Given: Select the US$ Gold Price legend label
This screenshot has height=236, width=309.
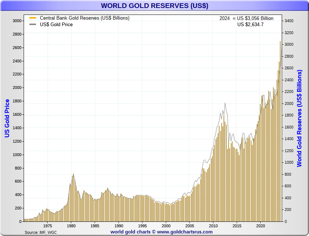Looking at the screenshot, I should click(56, 24).
